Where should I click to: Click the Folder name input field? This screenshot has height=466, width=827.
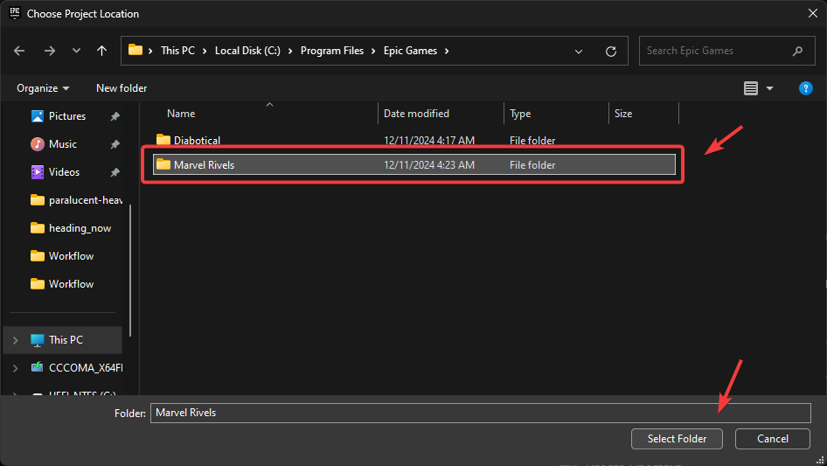[x=481, y=413]
